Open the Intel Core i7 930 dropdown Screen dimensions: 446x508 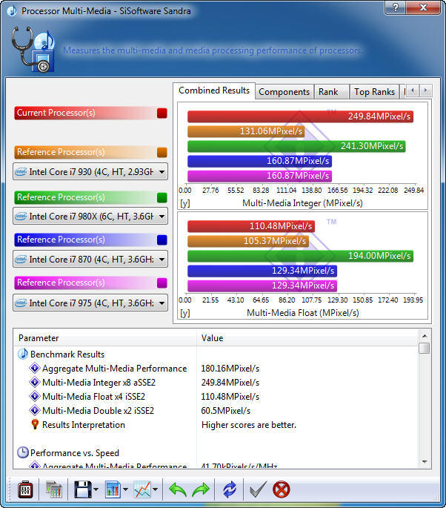[x=90, y=172]
